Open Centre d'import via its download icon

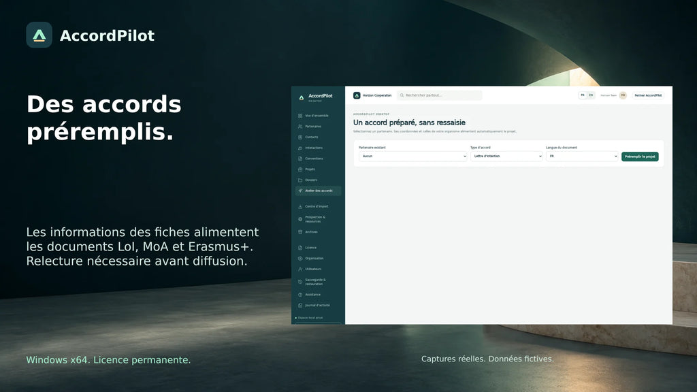[300, 207]
